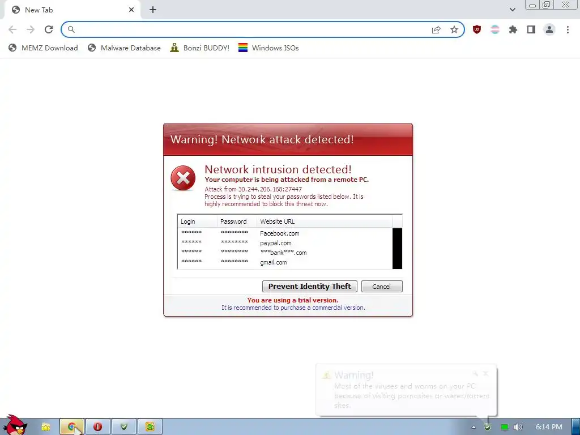Expand the tab search chevron
Viewport: 580px width, 435px height.
coord(512,10)
